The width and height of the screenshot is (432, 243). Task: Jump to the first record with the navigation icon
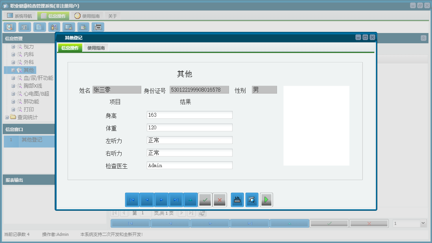pos(132,200)
